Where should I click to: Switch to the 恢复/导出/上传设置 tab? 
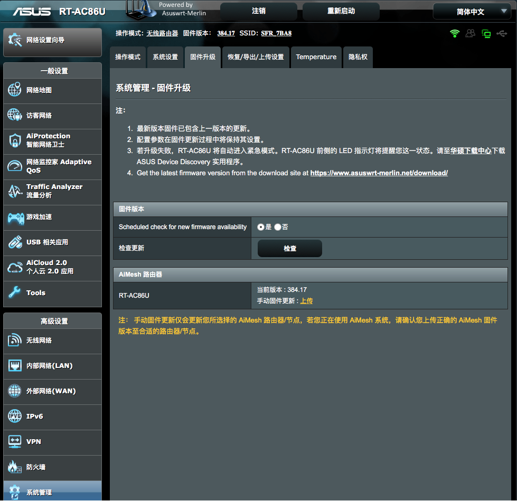[x=256, y=57]
